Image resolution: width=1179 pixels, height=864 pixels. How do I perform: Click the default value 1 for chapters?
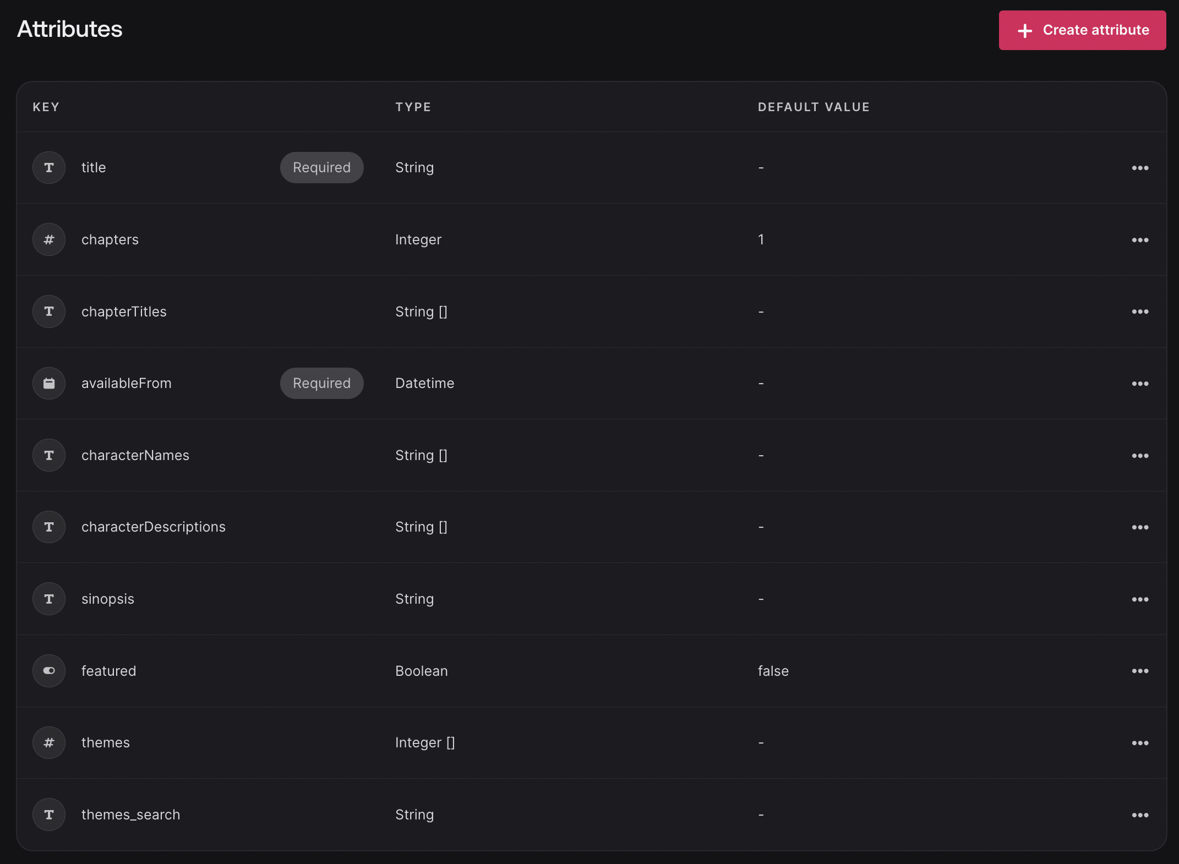761,239
